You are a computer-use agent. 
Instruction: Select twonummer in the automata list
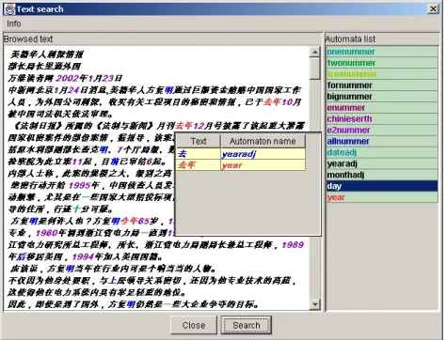[382, 63]
